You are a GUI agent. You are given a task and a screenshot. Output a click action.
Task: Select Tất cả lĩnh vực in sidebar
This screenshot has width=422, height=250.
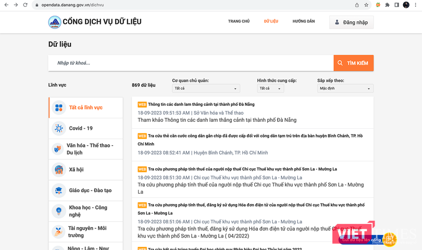pos(85,108)
